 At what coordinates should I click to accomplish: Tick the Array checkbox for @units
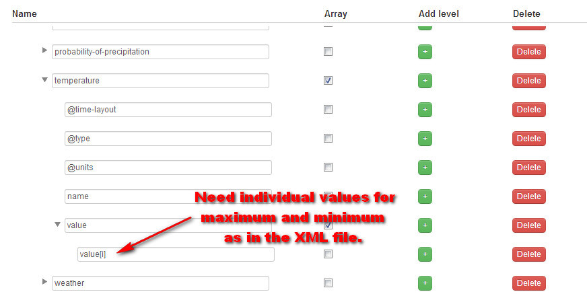[328, 167]
